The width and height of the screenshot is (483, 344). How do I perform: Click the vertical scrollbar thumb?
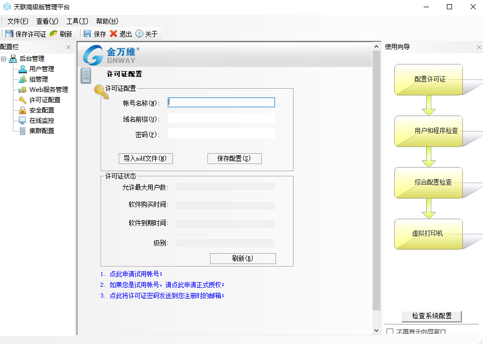(376, 181)
